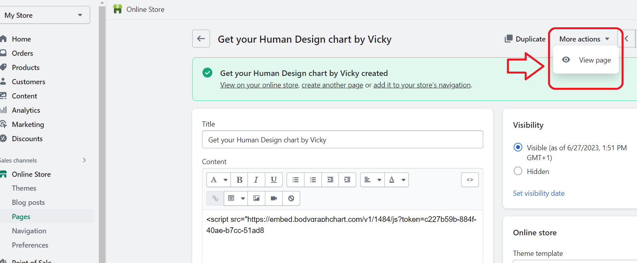Open the My Store dropdown
Screen dimensions: 637x263
pos(45,15)
